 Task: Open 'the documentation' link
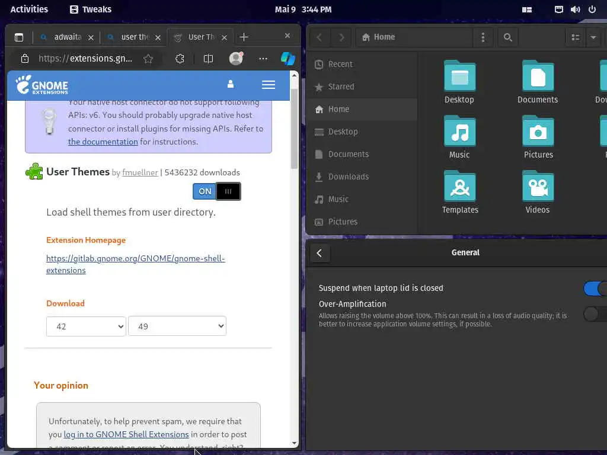103,142
